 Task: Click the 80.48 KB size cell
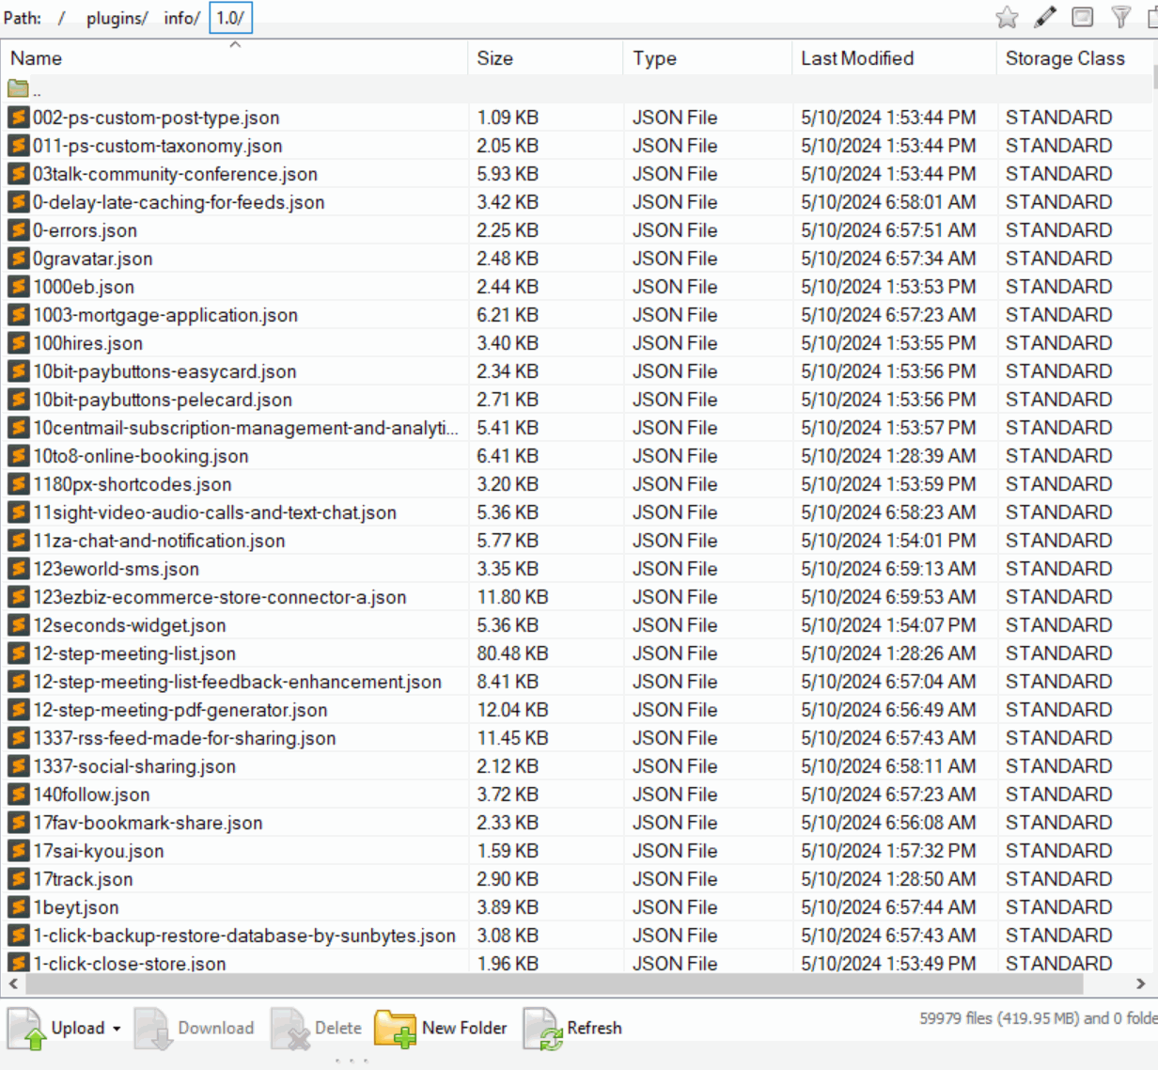click(x=512, y=653)
